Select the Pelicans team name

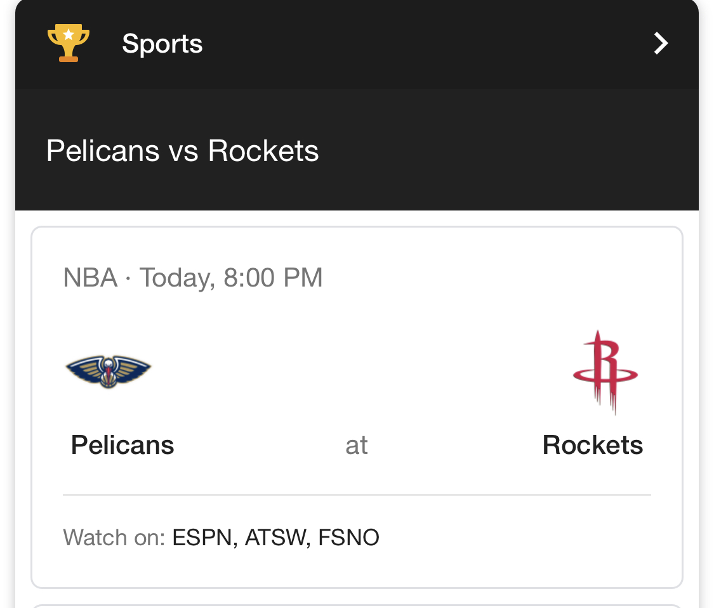122,445
